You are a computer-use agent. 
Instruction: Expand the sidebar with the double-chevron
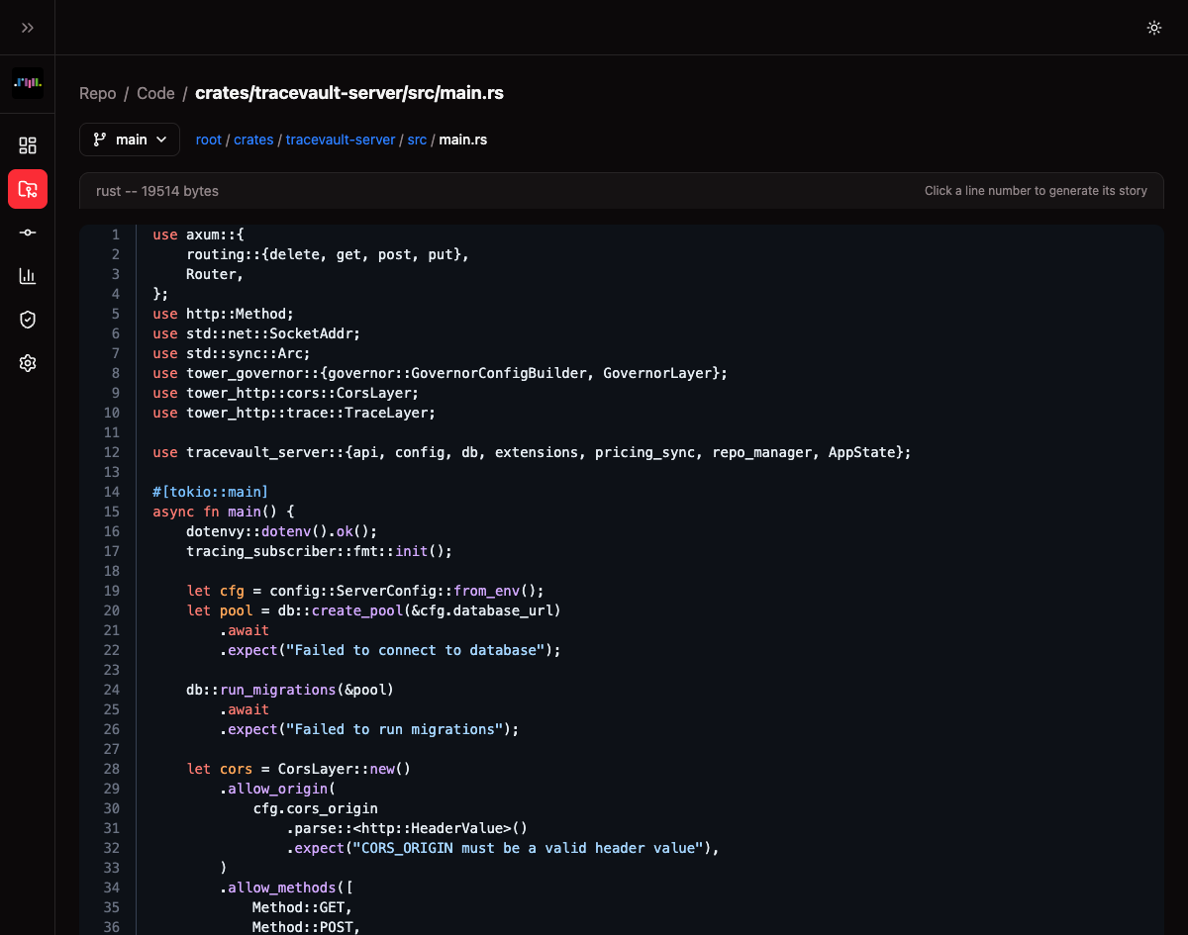pos(27,27)
